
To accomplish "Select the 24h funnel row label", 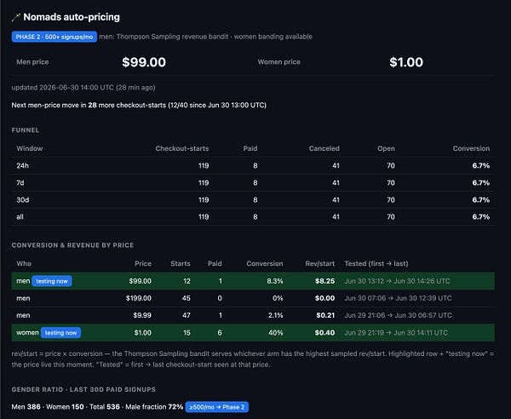I will click(x=22, y=165).
